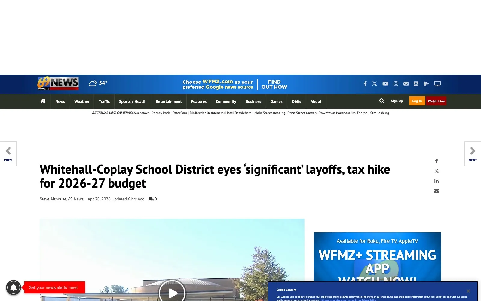Open the Main Street live camera
Screen dimensions: 481x301
click(x=263, y=113)
